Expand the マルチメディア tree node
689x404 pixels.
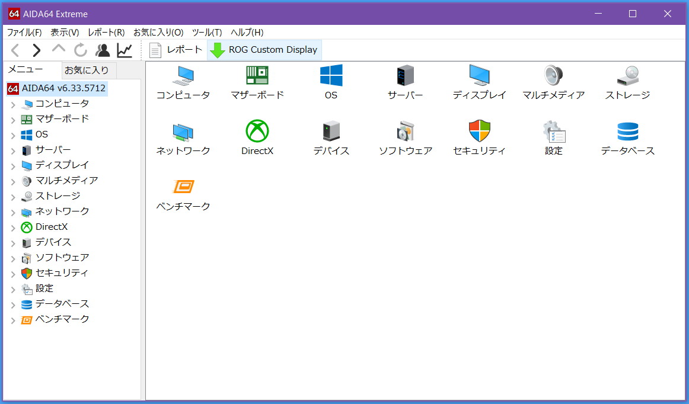point(13,181)
